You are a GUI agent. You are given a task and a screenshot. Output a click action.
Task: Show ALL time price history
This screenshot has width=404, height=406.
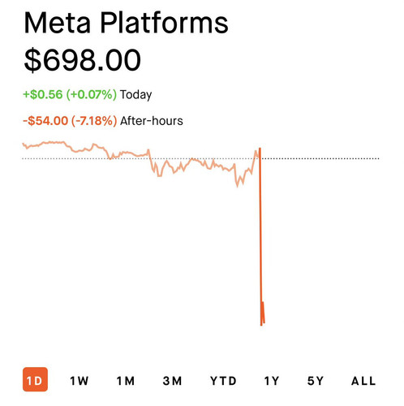363,381
